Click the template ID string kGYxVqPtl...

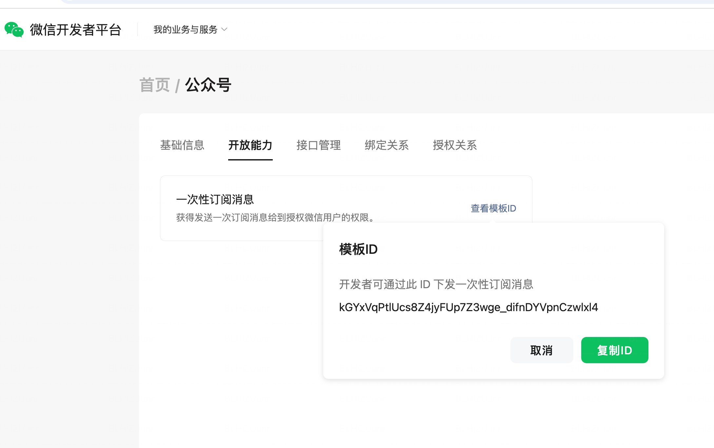468,307
